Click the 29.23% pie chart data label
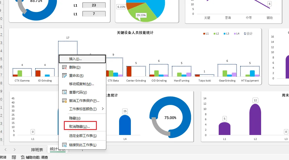This screenshot has width=289, height=160. point(141,15)
